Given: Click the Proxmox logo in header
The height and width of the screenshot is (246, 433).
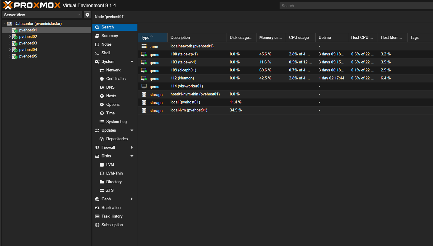Looking at the screenshot, I should click(x=31, y=5).
